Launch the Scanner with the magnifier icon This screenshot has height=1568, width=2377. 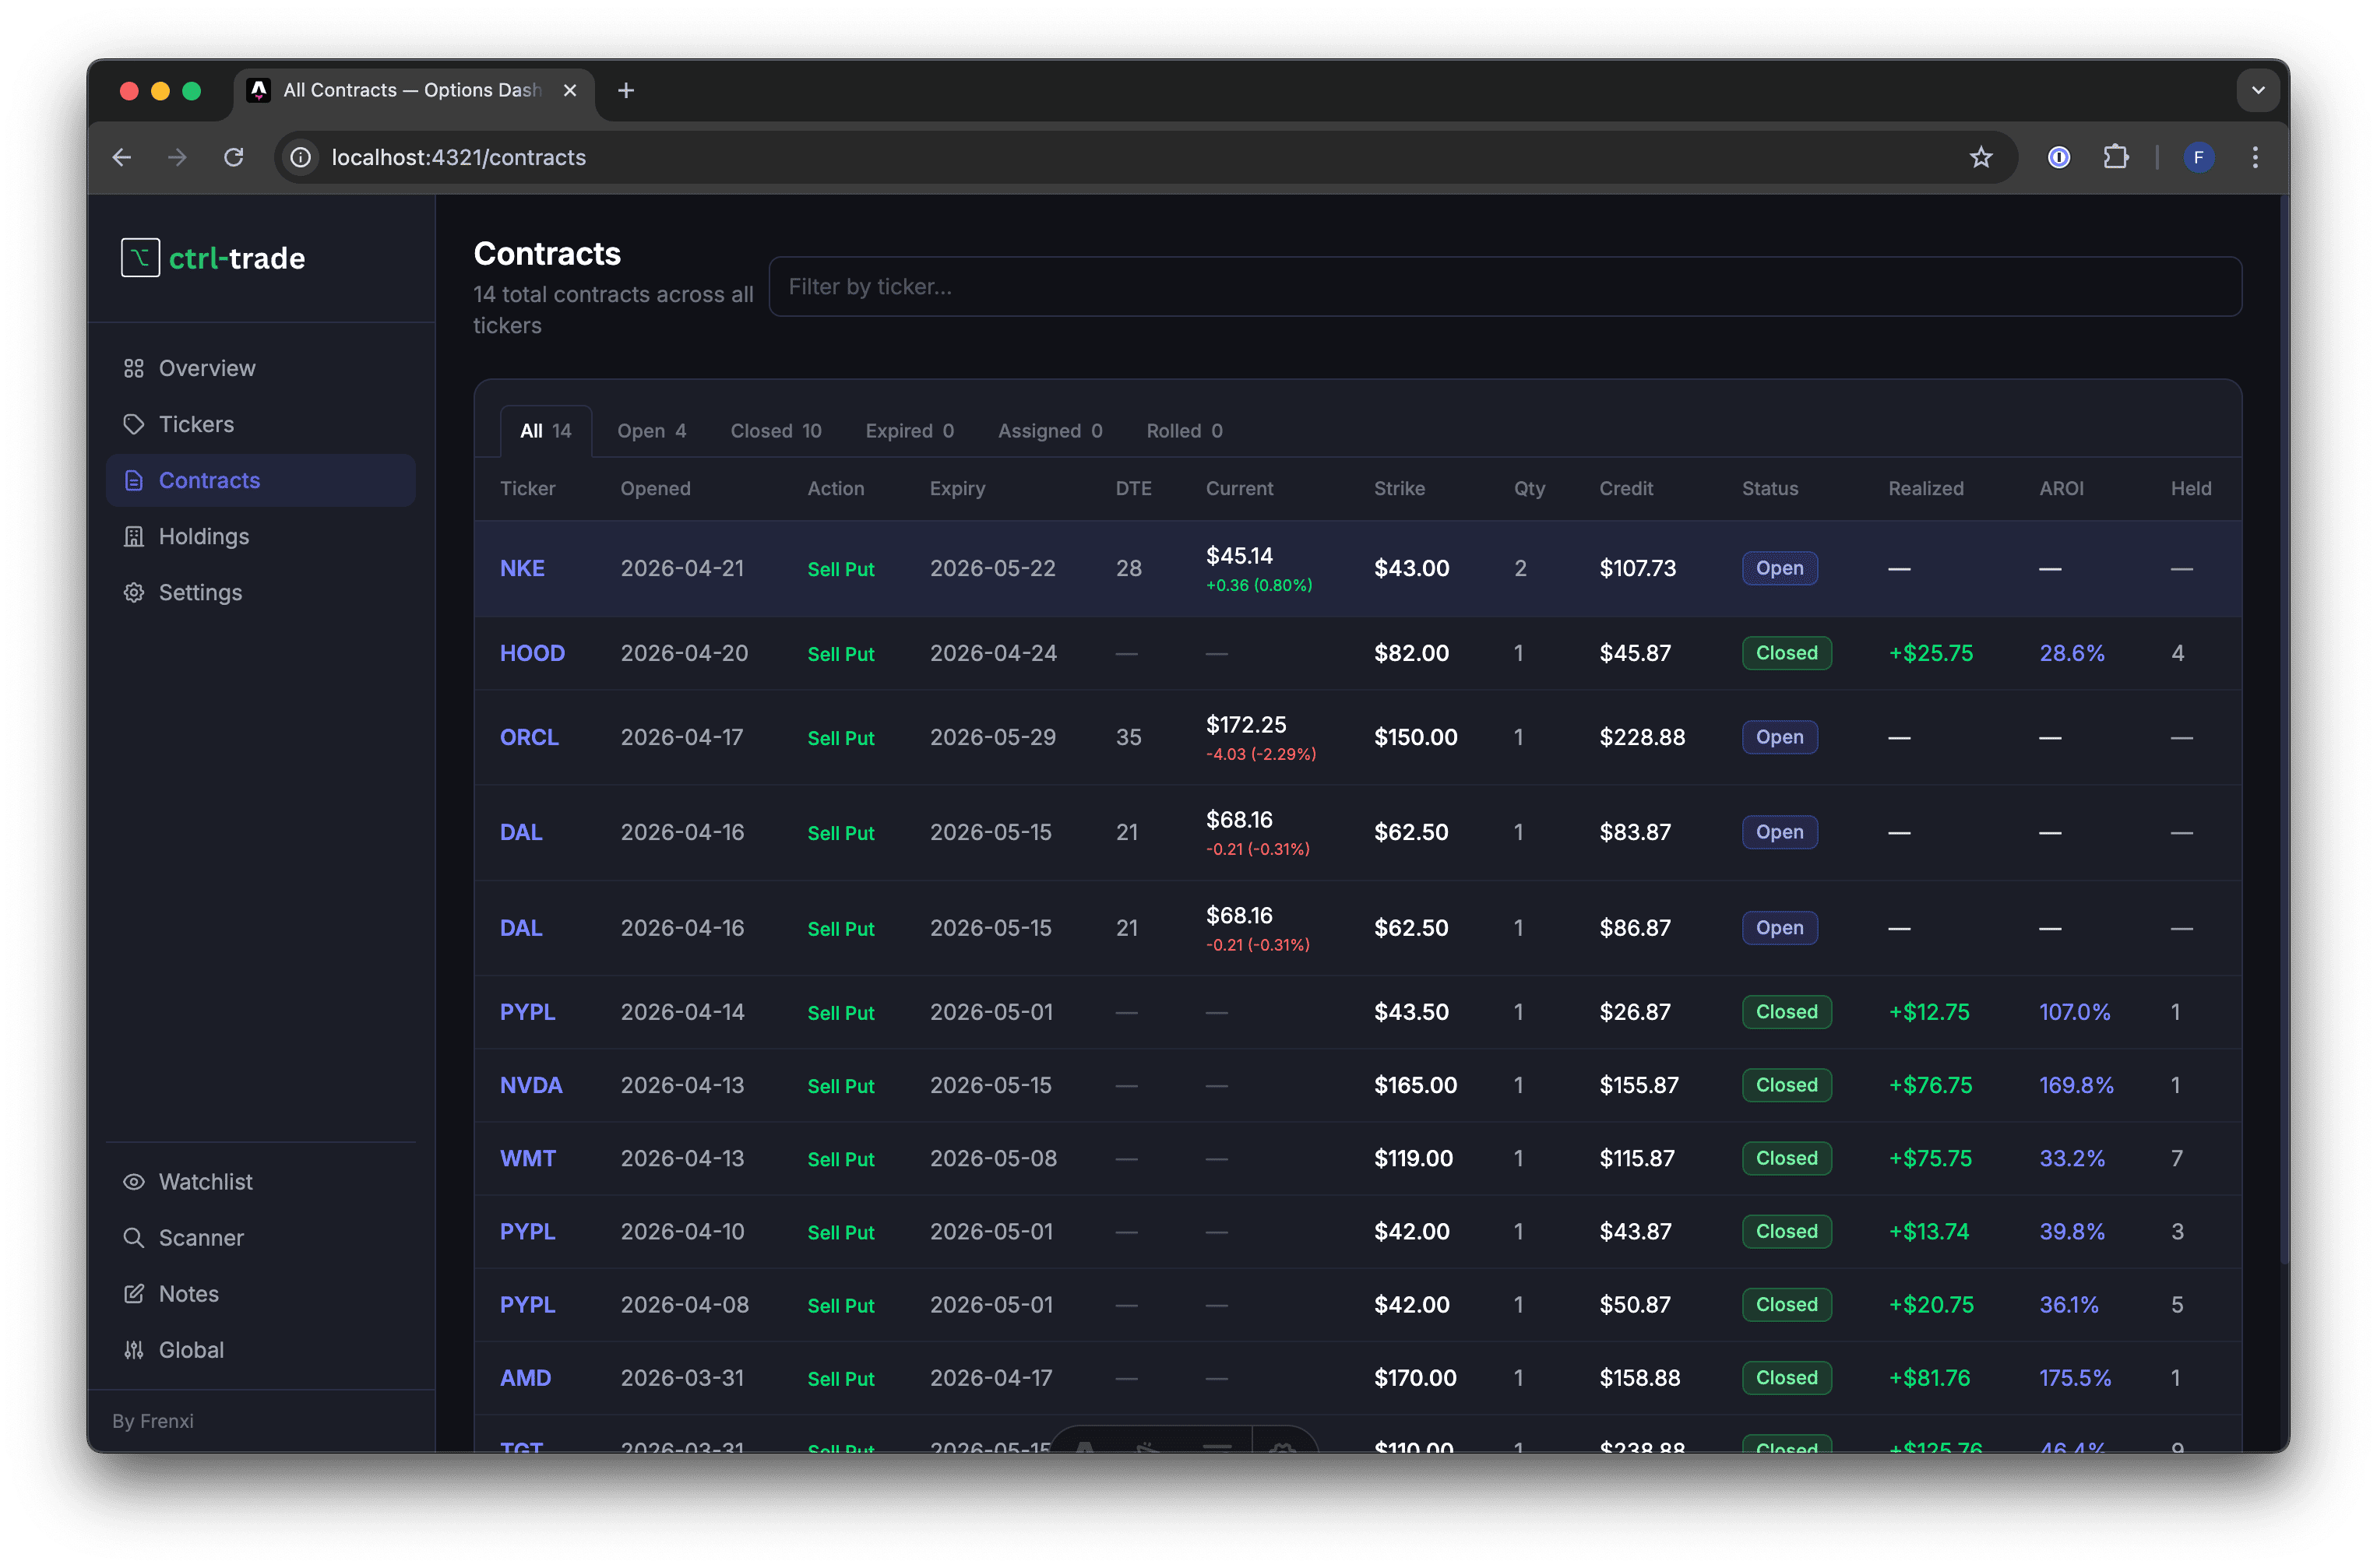click(134, 1237)
